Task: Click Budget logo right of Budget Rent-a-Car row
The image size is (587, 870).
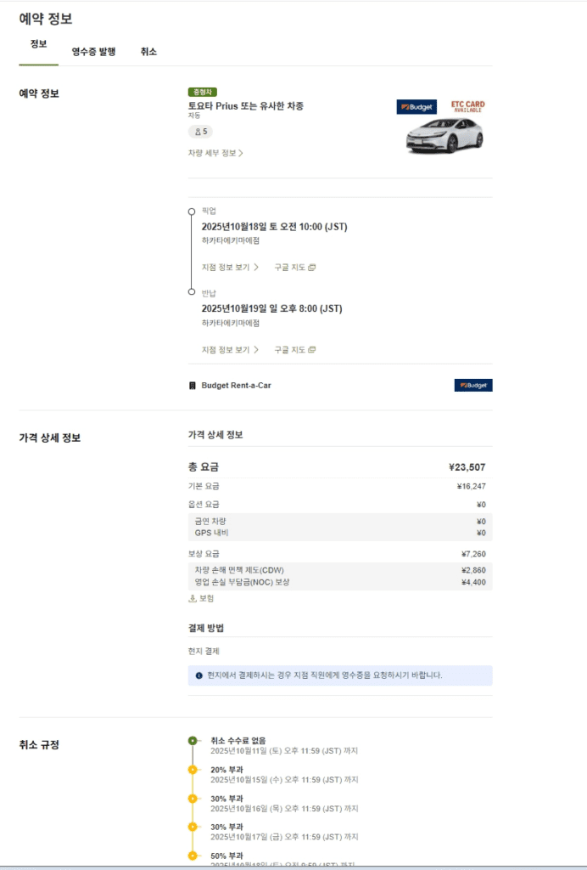Action: click(473, 386)
